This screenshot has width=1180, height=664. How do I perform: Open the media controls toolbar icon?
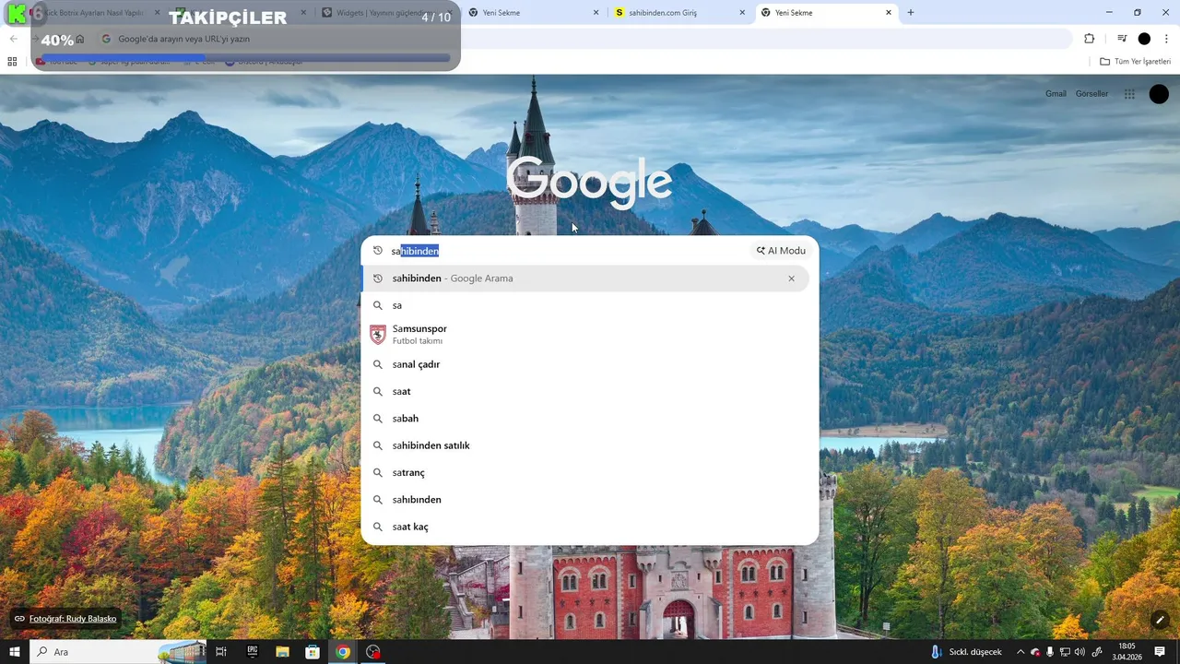(1122, 39)
